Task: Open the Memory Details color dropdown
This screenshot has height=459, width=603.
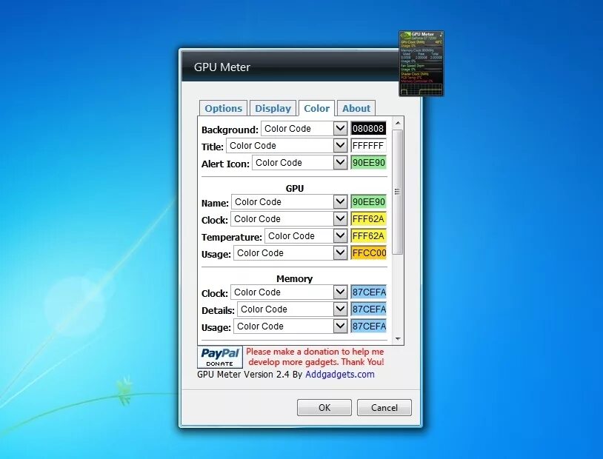Action: [293, 309]
